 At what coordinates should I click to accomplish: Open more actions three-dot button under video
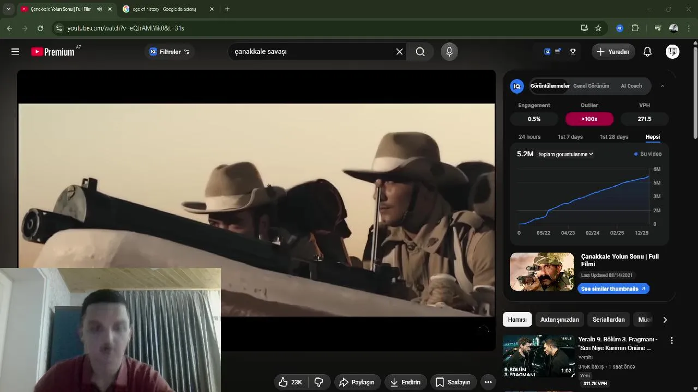[488, 382]
